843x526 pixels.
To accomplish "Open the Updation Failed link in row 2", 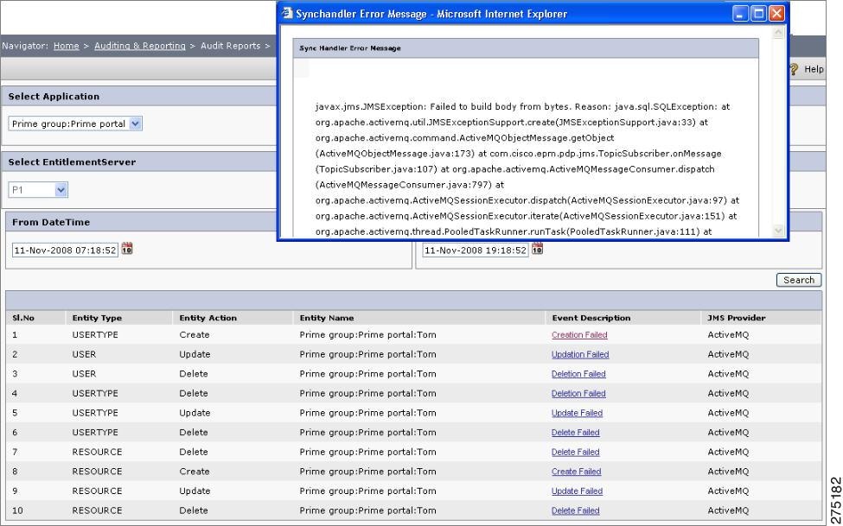I will (x=580, y=355).
